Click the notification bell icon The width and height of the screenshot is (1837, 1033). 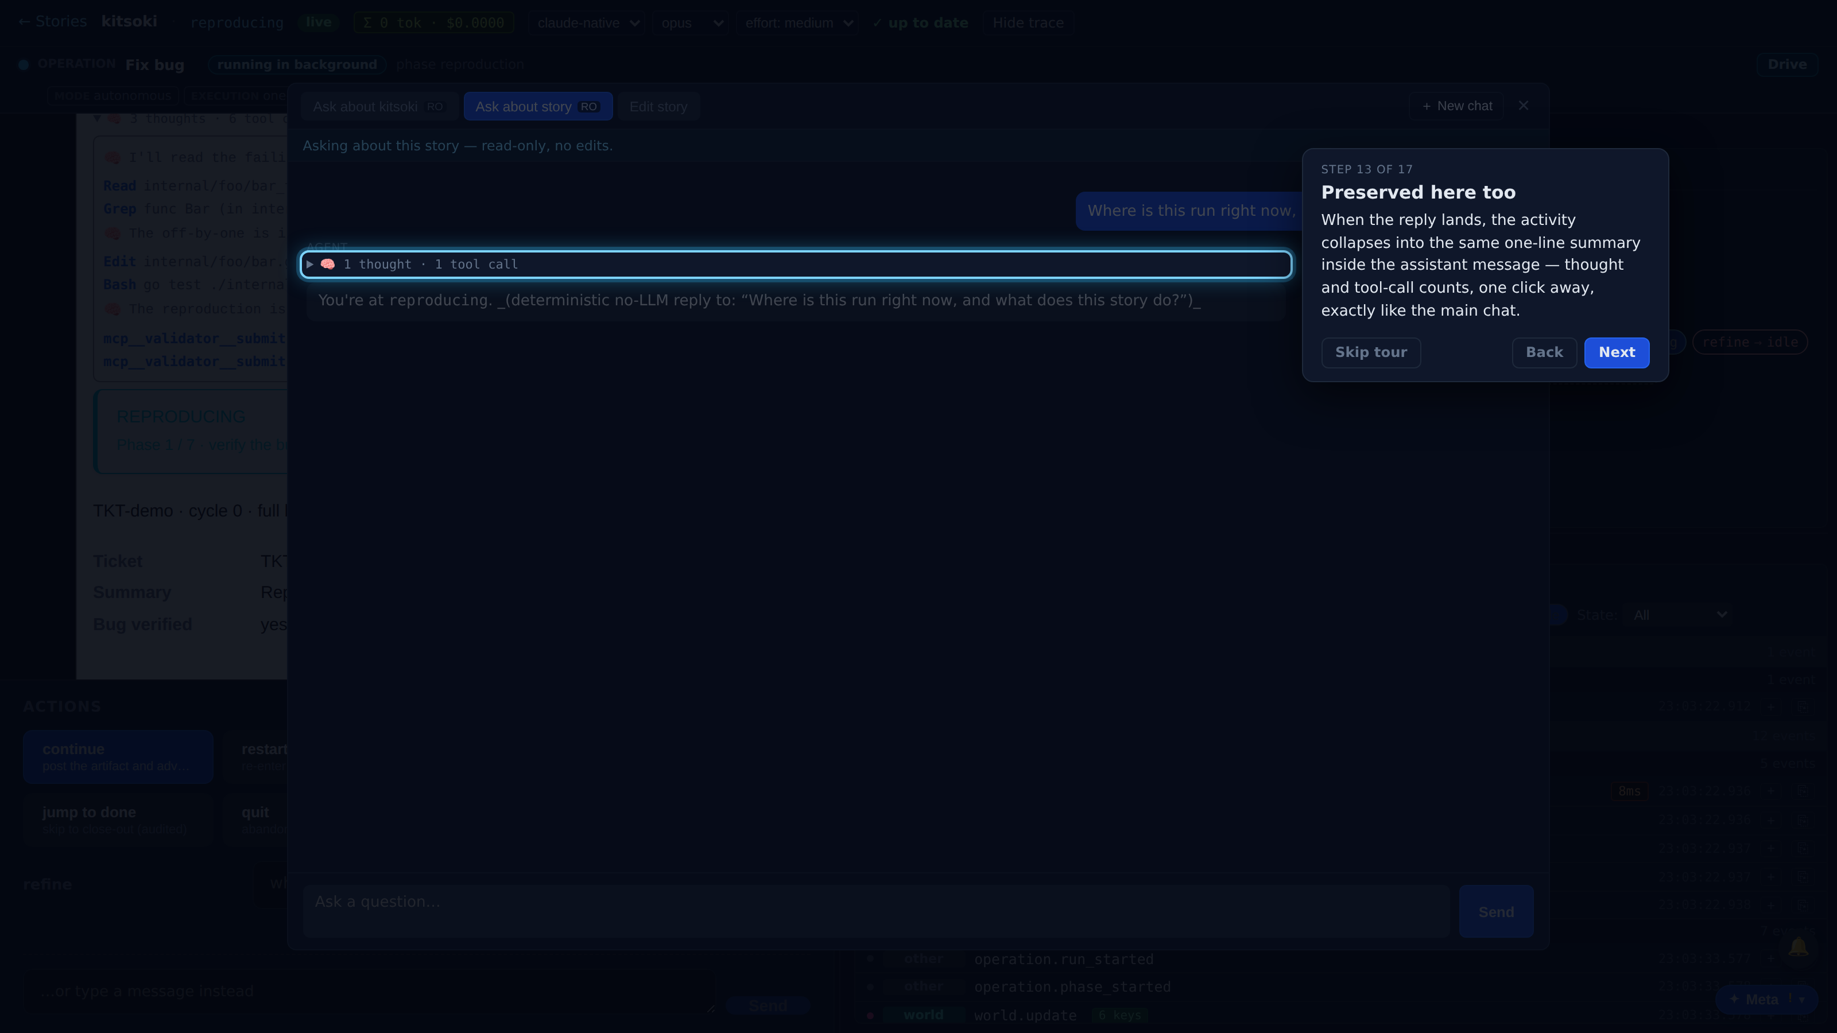1799,947
